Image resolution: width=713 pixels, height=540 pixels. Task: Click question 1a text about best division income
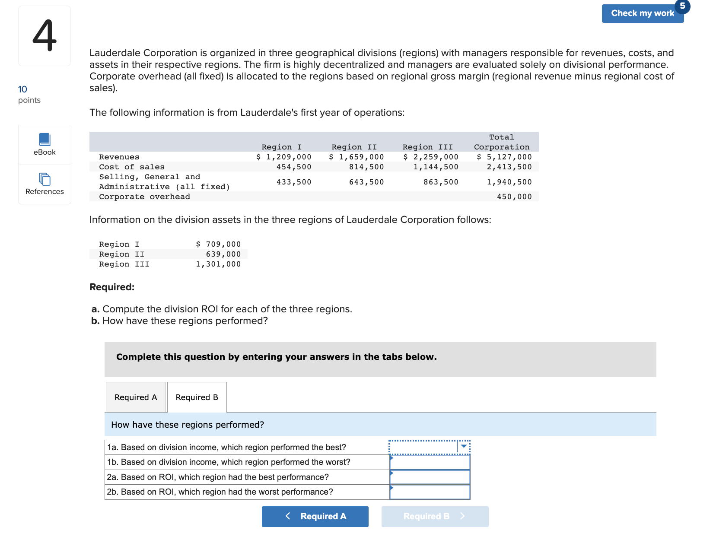click(x=226, y=447)
